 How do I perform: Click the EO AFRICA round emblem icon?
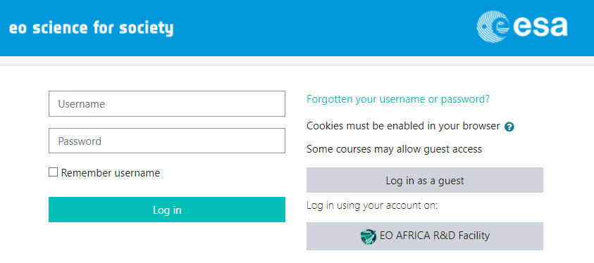click(x=368, y=236)
